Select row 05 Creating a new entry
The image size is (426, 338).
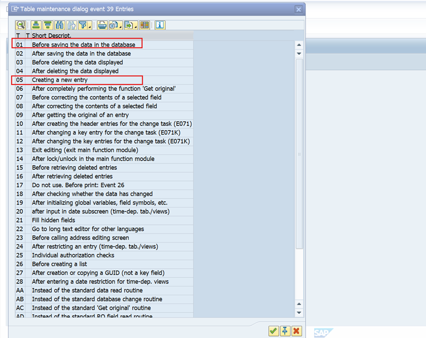pos(60,80)
